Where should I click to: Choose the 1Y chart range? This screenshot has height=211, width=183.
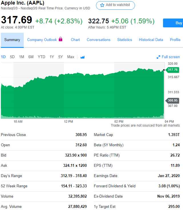click(52, 57)
